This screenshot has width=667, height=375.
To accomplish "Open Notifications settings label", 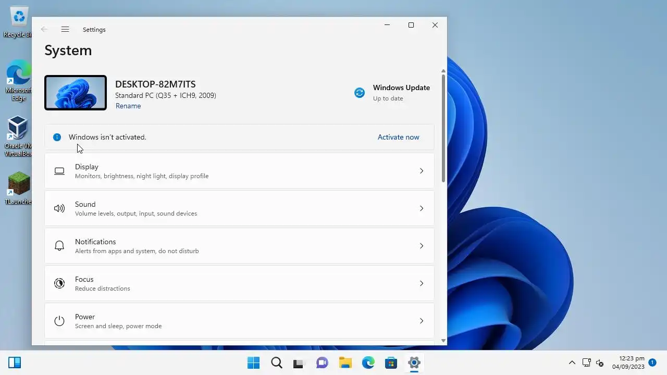I will [x=95, y=242].
